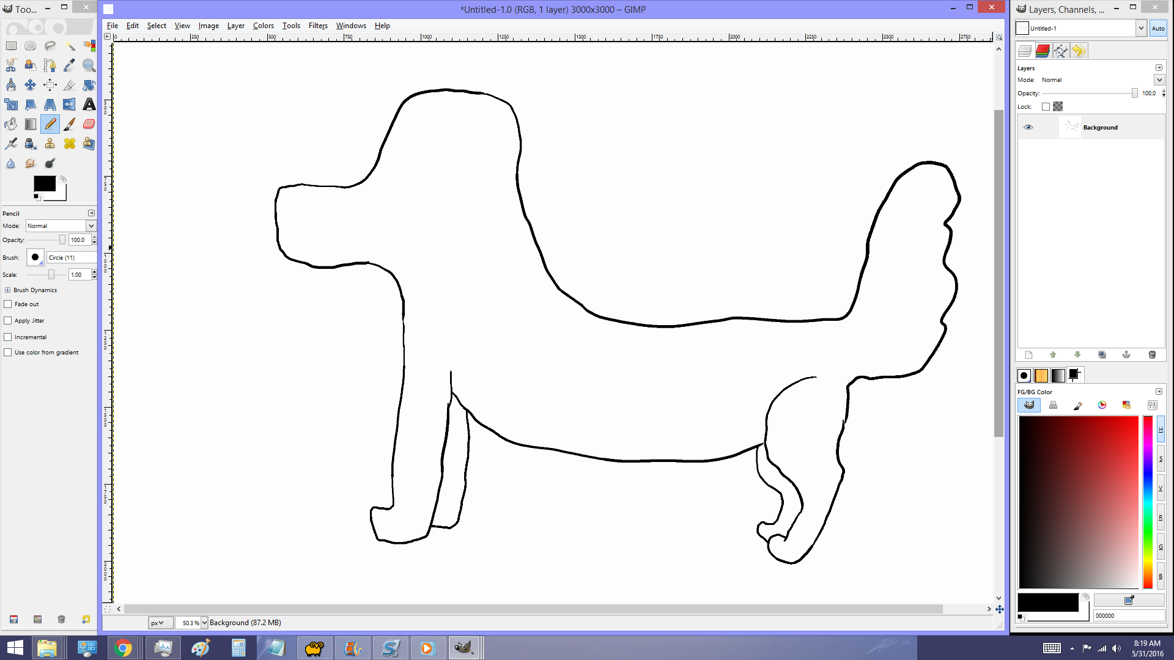Enable the Fade out checkbox
Screen dimensions: 1174x660
[x=8, y=304]
